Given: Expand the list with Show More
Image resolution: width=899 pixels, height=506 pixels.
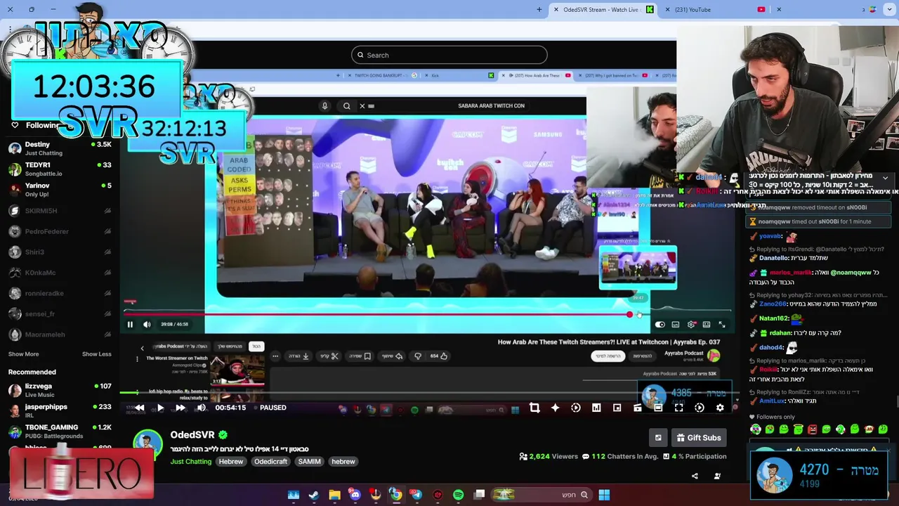Looking at the screenshot, I should point(23,354).
